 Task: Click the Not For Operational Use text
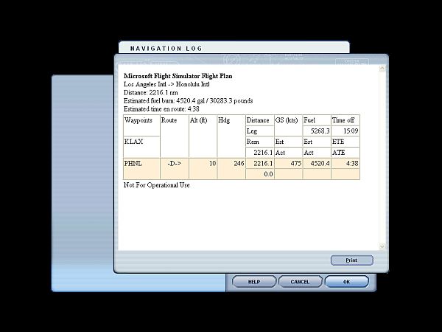click(156, 185)
